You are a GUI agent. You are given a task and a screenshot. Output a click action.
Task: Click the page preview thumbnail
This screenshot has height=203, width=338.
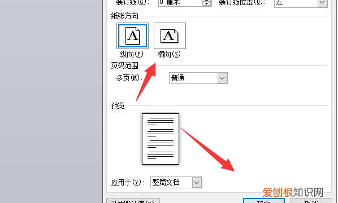coord(161,139)
